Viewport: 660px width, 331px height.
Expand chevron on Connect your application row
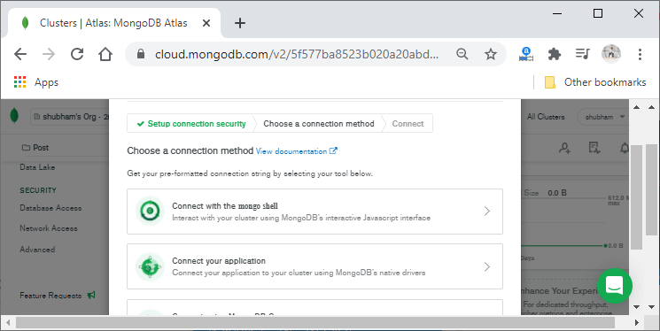coord(487,266)
